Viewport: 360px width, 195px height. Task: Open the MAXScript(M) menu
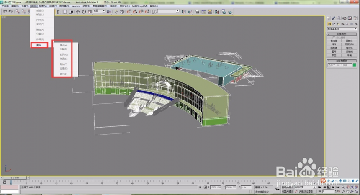click(139, 6)
